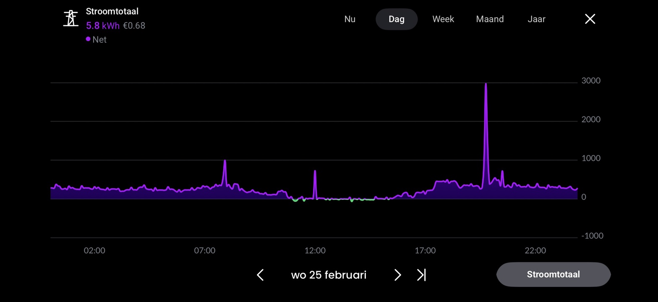Click the power pylon icon
This screenshot has height=302, width=658.
coord(71,18)
